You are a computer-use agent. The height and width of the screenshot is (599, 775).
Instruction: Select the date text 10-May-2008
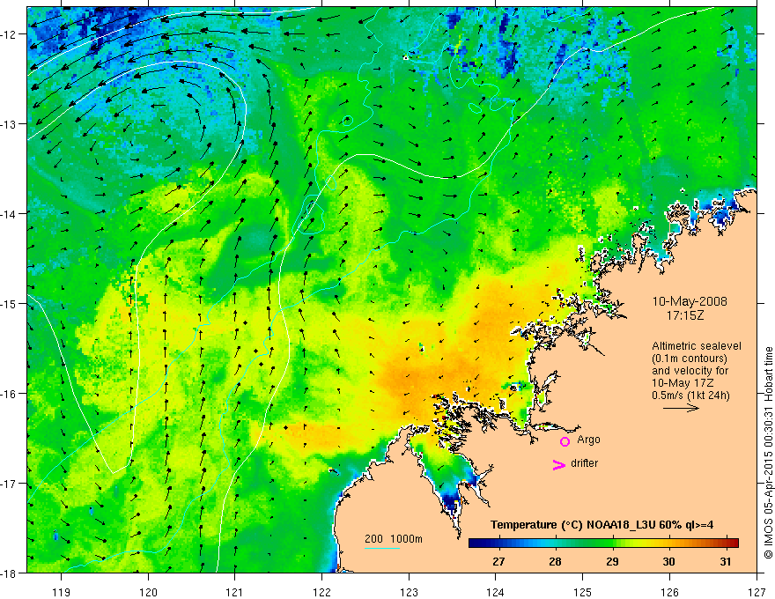coord(690,301)
